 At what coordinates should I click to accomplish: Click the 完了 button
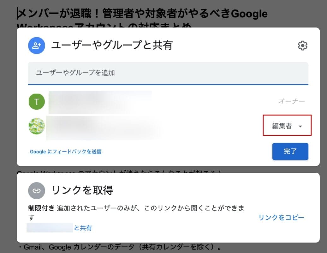[x=290, y=151]
